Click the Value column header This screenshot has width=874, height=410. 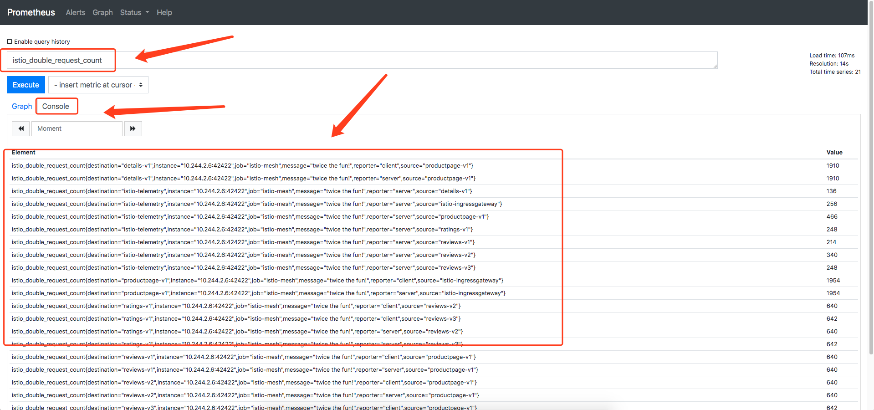pyautogui.click(x=834, y=153)
